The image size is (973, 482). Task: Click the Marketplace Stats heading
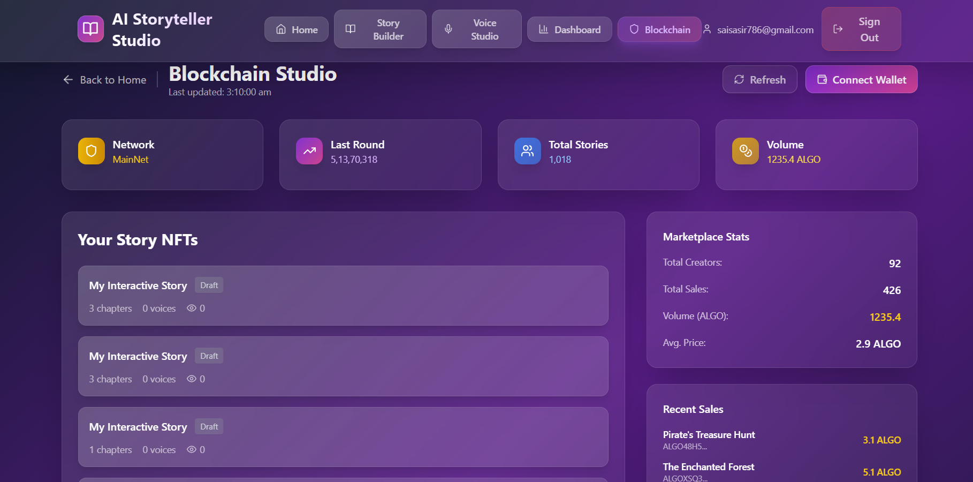point(706,237)
